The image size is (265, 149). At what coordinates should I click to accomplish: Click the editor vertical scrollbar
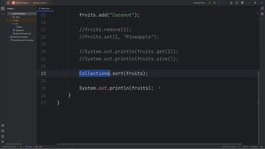[x=258, y=108]
